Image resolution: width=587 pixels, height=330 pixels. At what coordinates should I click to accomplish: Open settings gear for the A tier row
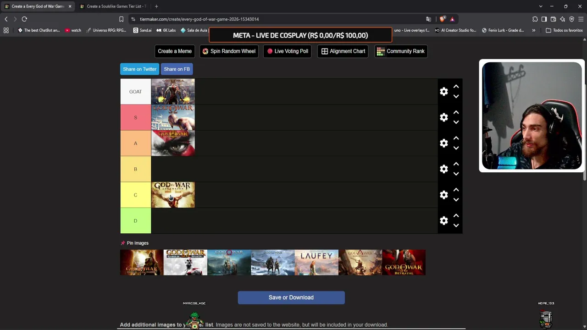point(443,143)
